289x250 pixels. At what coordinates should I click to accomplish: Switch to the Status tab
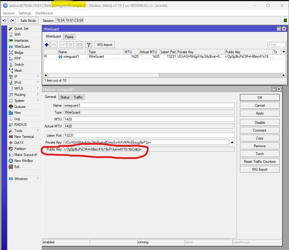pos(65,97)
